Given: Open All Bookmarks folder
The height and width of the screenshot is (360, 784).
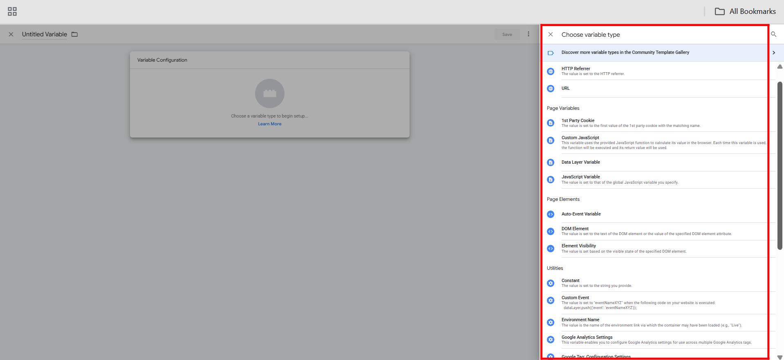Looking at the screenshot, I should click(745, 11).
